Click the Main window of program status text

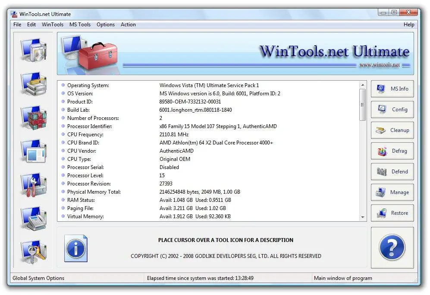click(343, 278)
